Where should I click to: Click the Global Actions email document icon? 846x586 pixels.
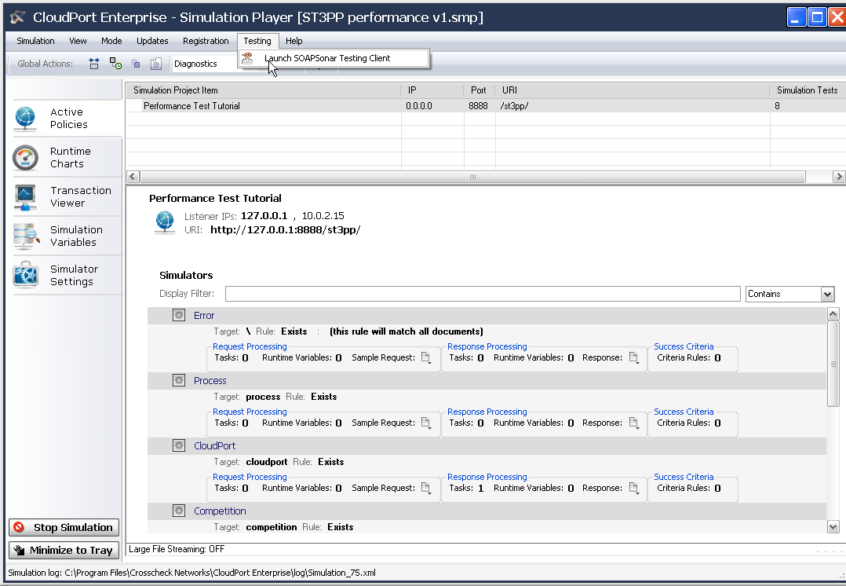click(x=156, y=64)
